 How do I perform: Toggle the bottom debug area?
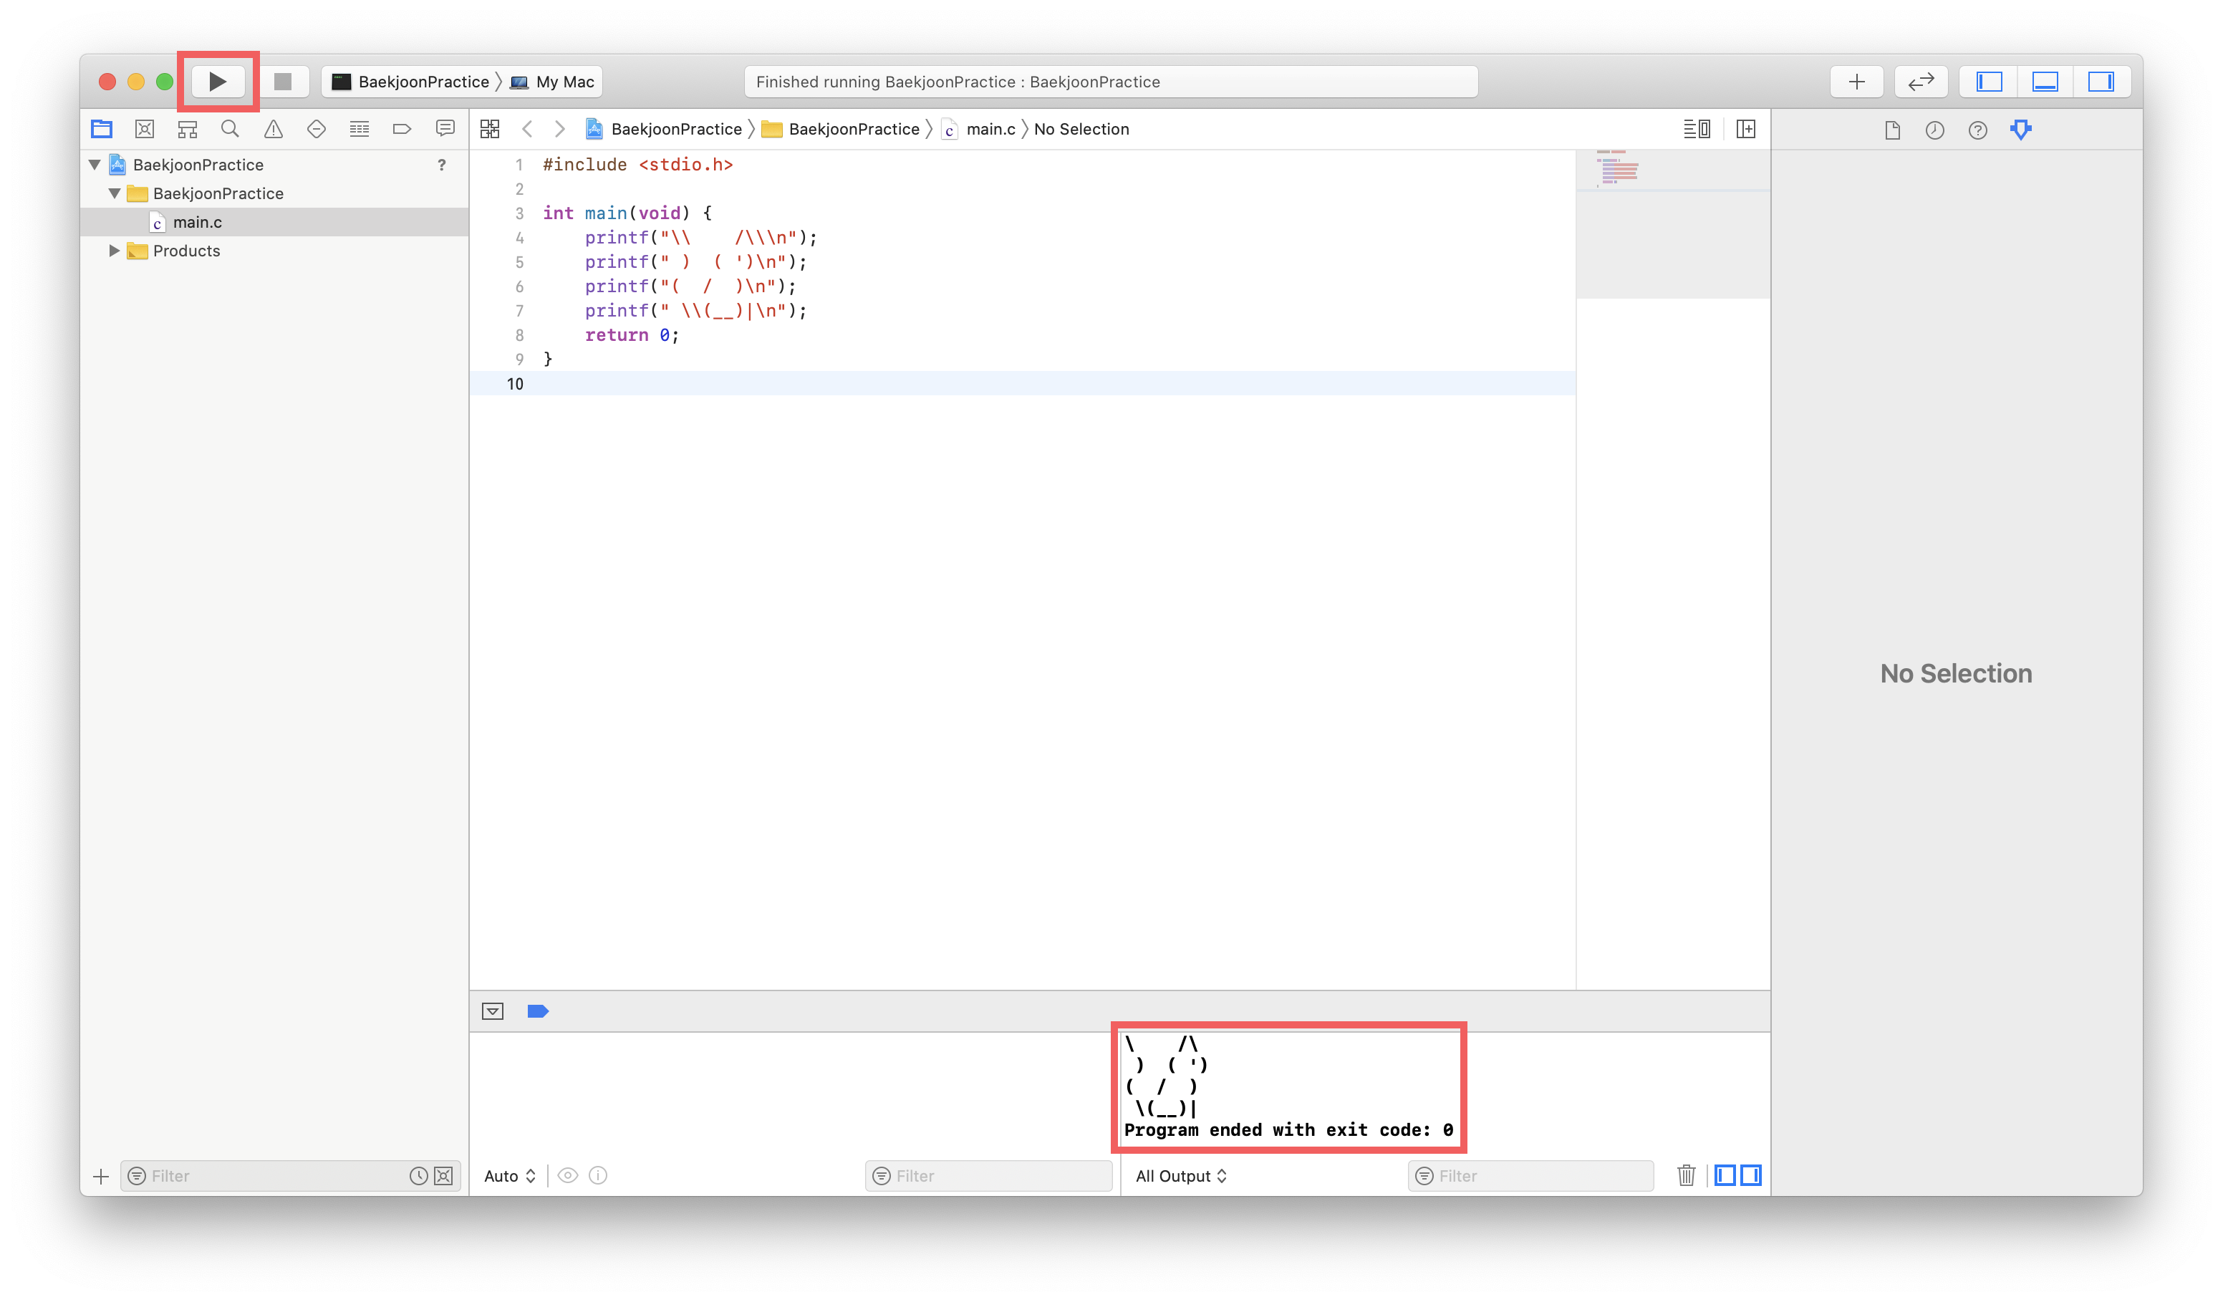[2045, 82]
